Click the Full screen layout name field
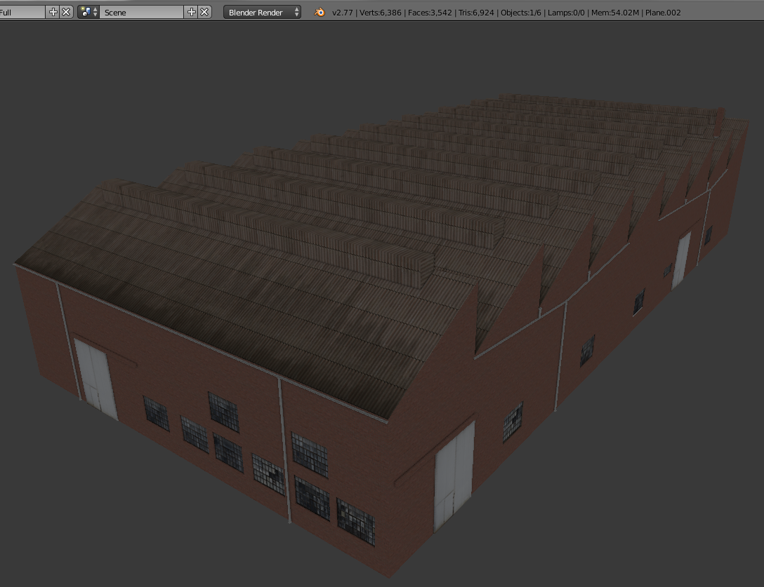Viewport: 764px width, 587px height. pos(22,12)
